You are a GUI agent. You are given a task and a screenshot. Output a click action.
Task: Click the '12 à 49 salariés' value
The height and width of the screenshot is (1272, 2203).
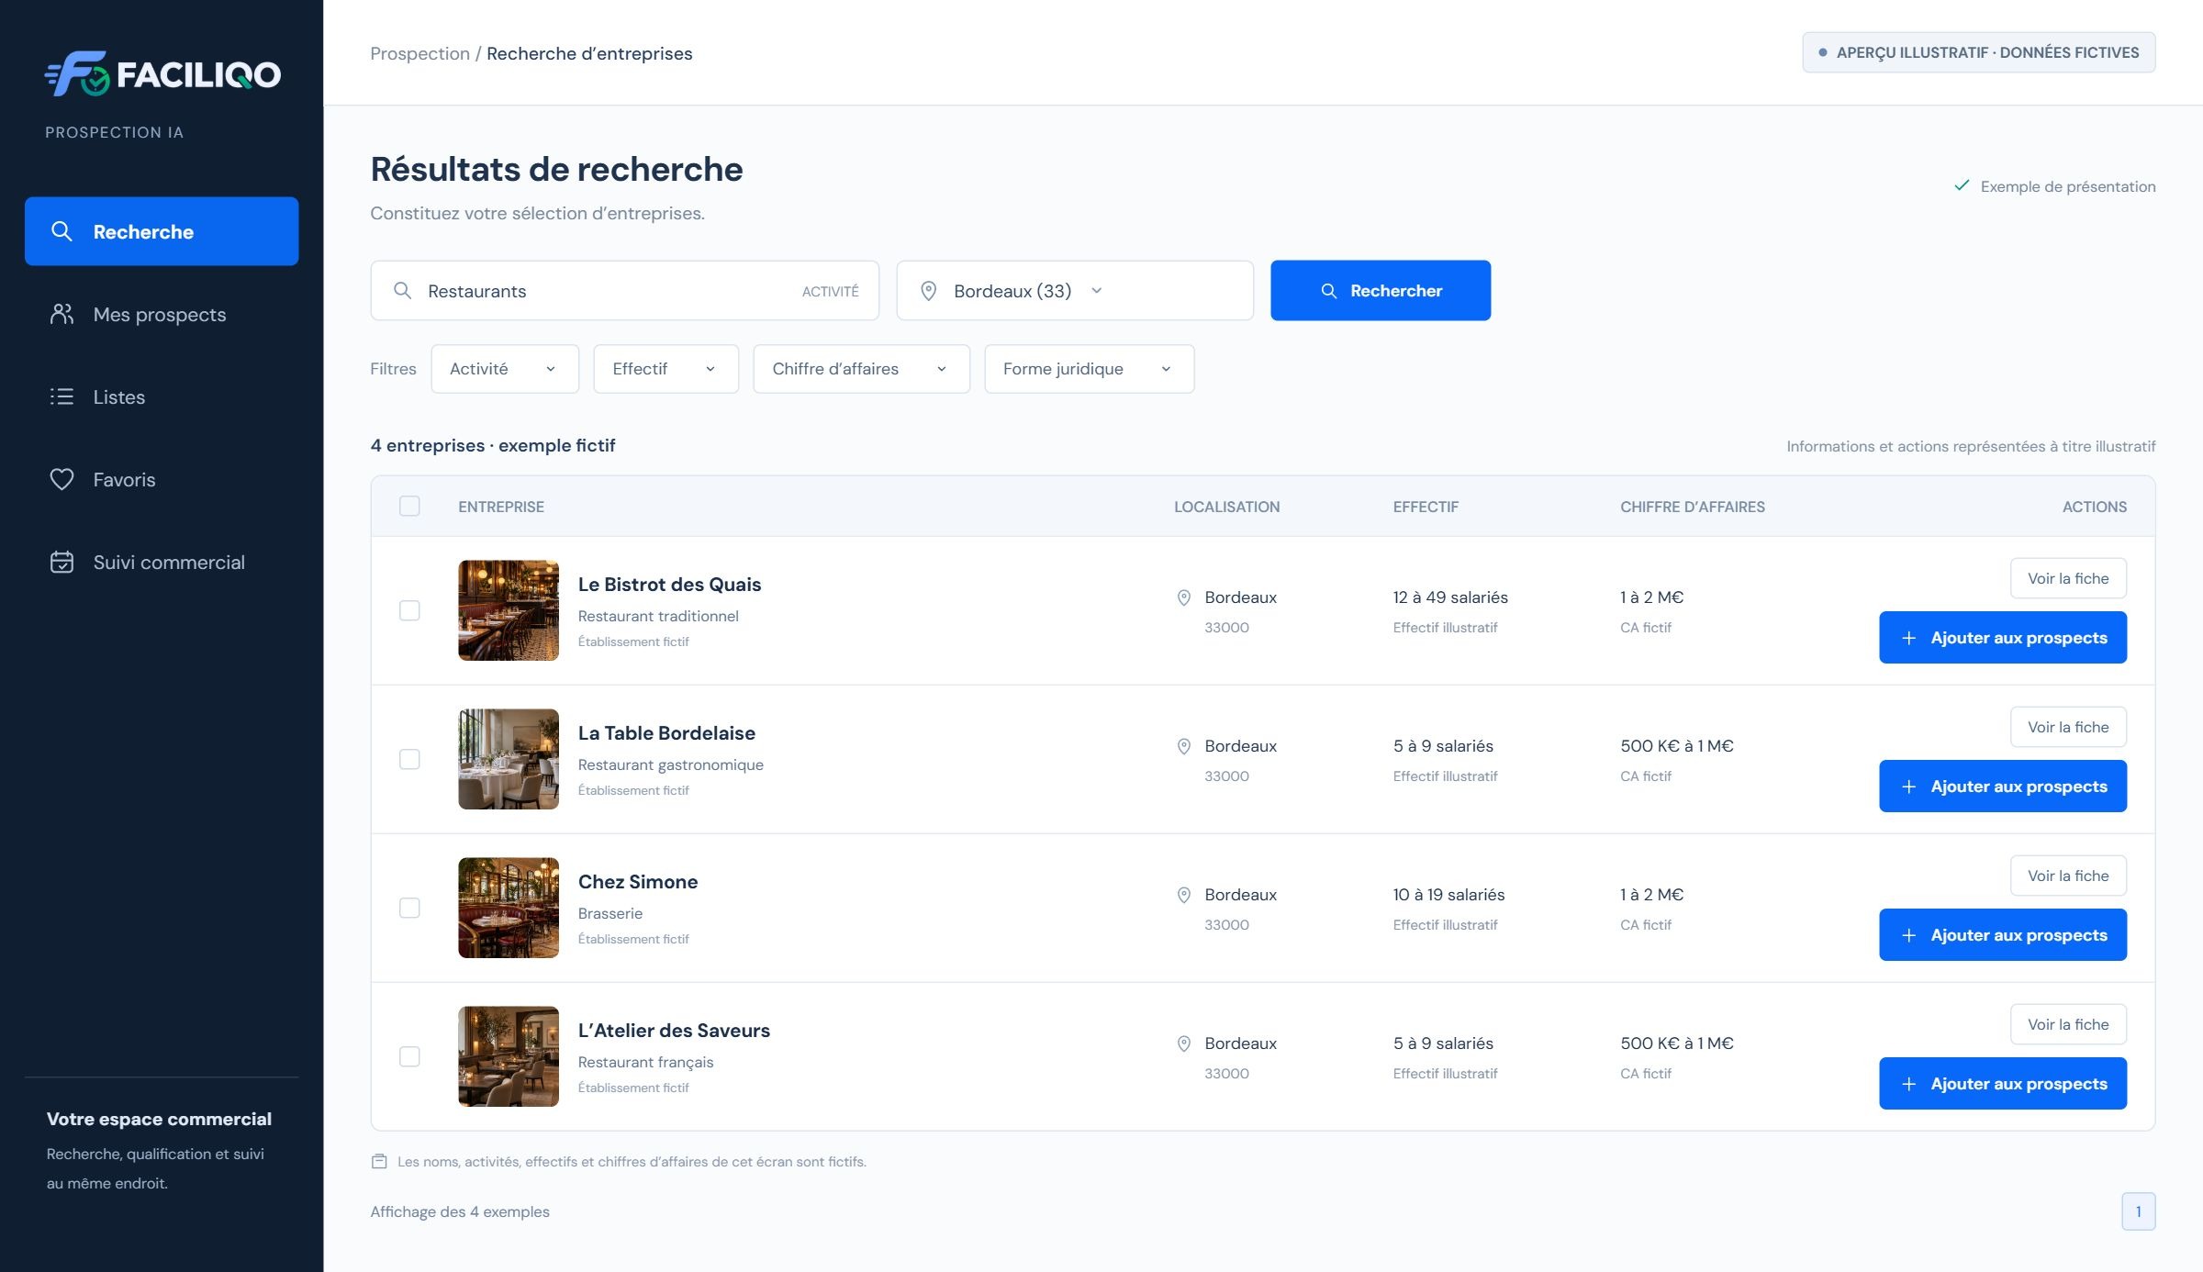[1450, 597]
